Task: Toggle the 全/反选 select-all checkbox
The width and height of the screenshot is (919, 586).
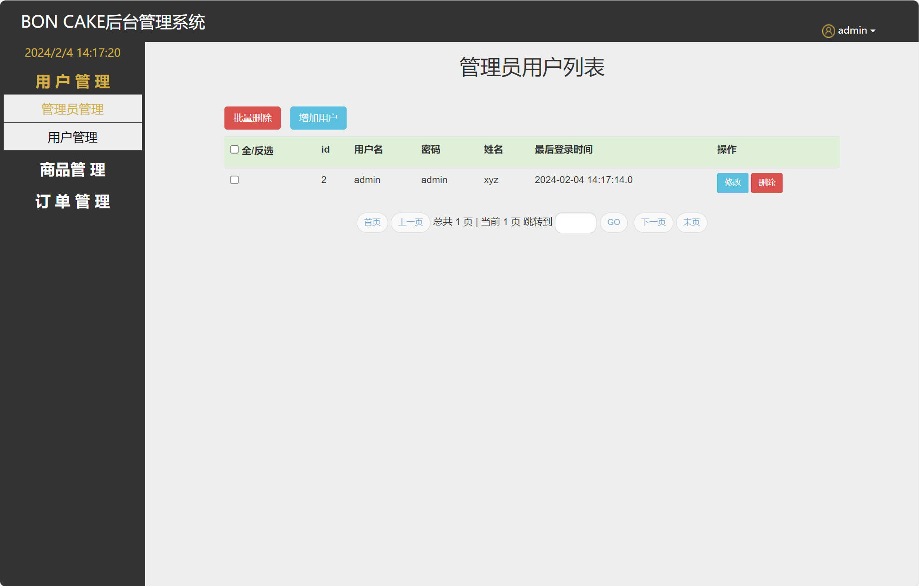Action: click(234, 148)
